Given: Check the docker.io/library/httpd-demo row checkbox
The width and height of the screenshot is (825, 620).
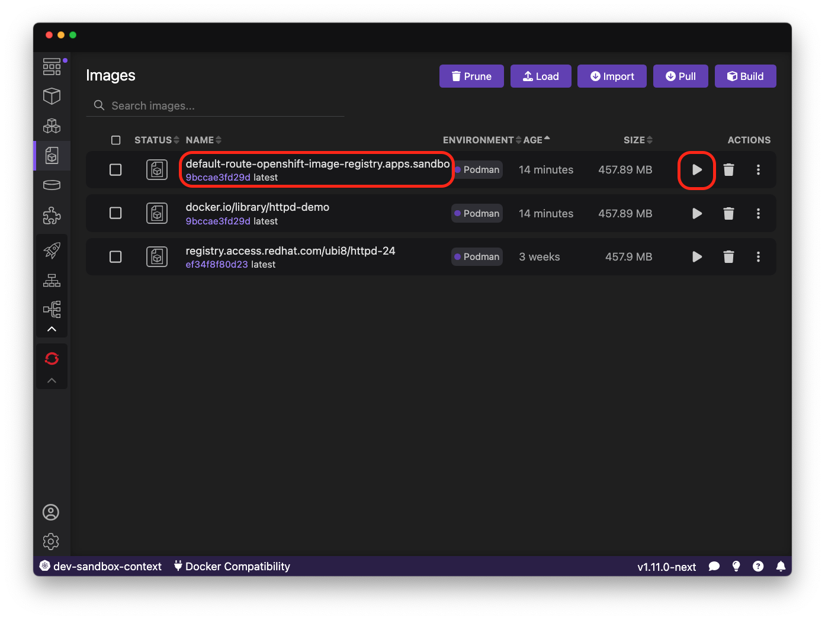Looking at the screenshot, I should click(x=115, y=213).
